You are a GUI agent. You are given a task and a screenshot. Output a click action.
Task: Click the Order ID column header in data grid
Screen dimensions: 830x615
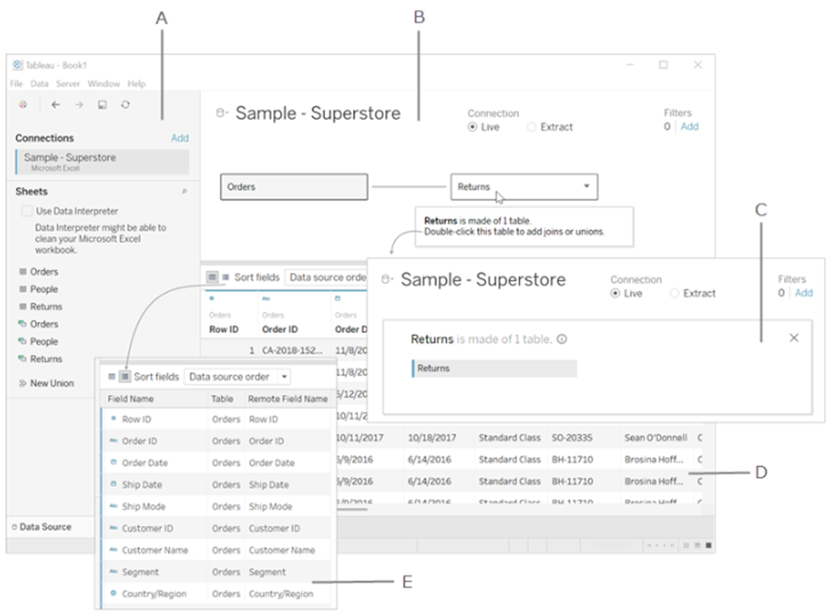(x=279, y=329)
